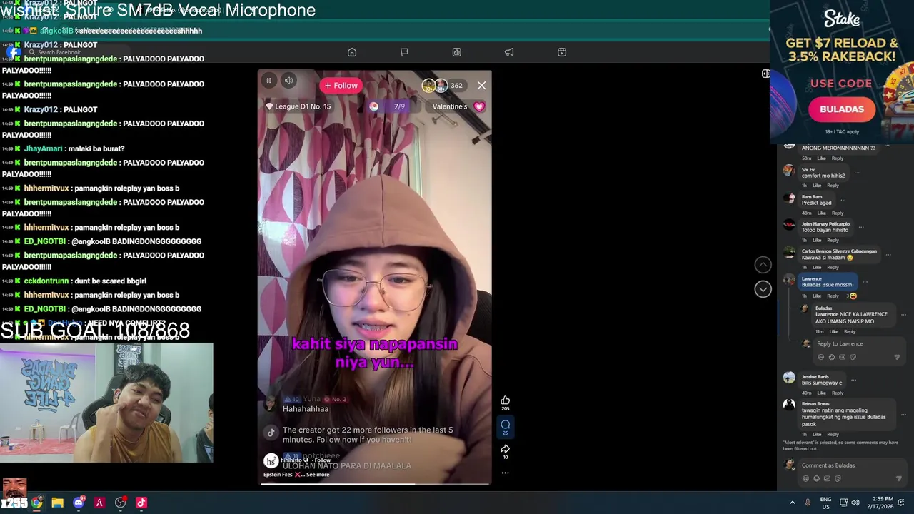Screen dimensions: 914x514
Task: Open options for Justine Ranis's comment
Action: click(854, 380)
